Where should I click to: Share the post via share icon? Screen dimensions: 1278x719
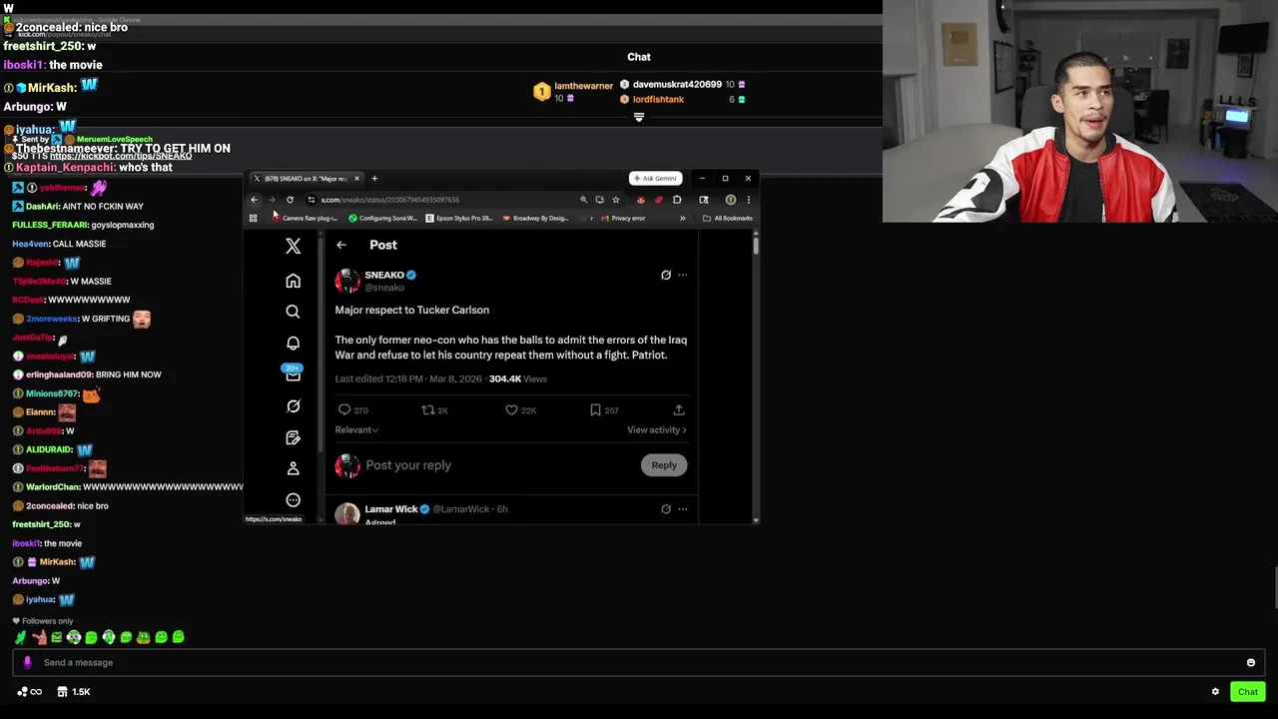point(679,409)
